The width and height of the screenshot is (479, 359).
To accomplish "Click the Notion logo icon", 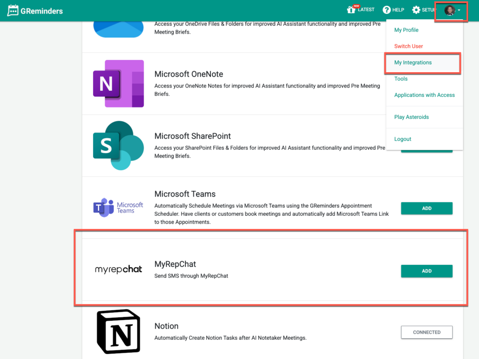I will click(x=118, y=331).
